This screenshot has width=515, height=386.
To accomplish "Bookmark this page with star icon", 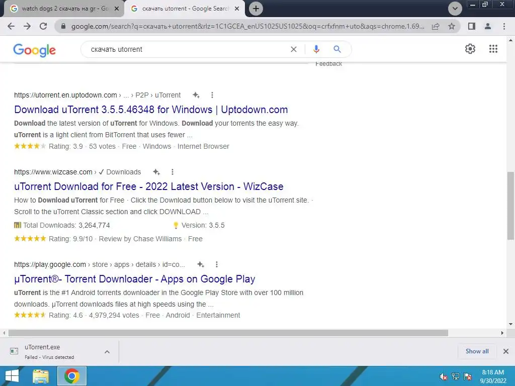I will (452, 26).
